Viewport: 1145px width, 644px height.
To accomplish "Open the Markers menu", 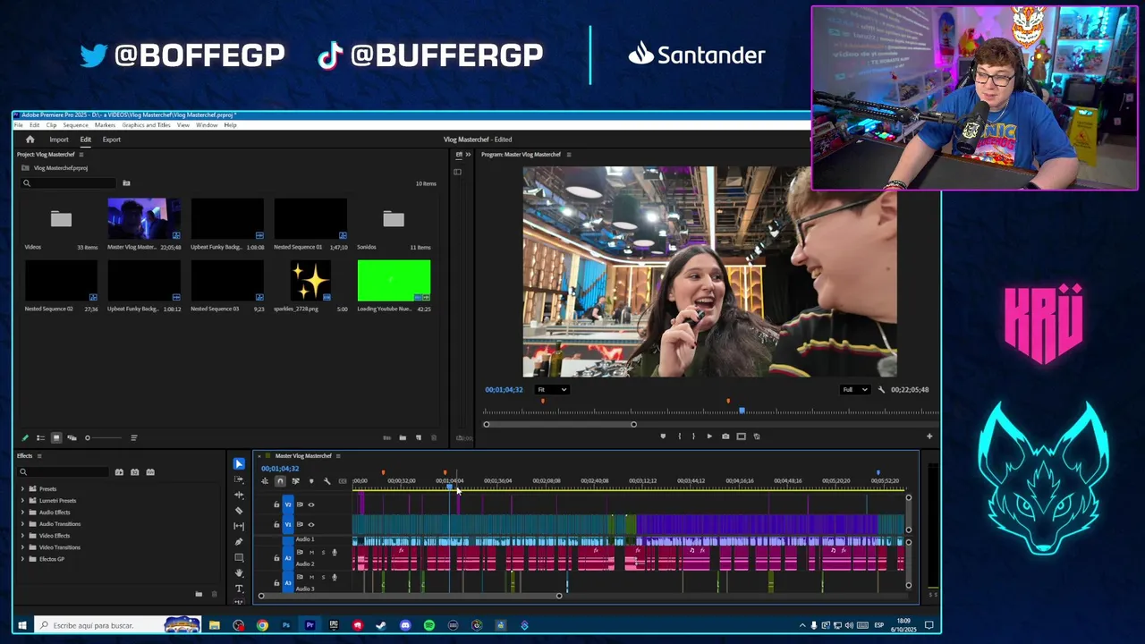I will pyautogui.click(x=105, y=125).
